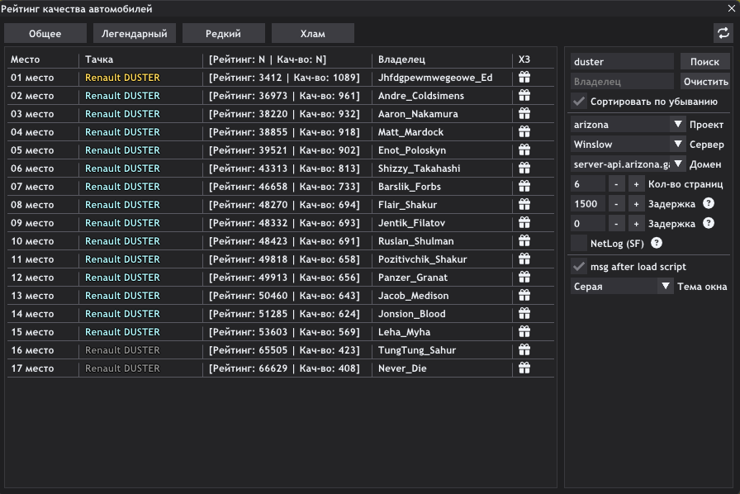This screenshot has height=494, width=740.
Task: Click gift icon in Ruslan_Shulman row
Action: click(524, 241)
